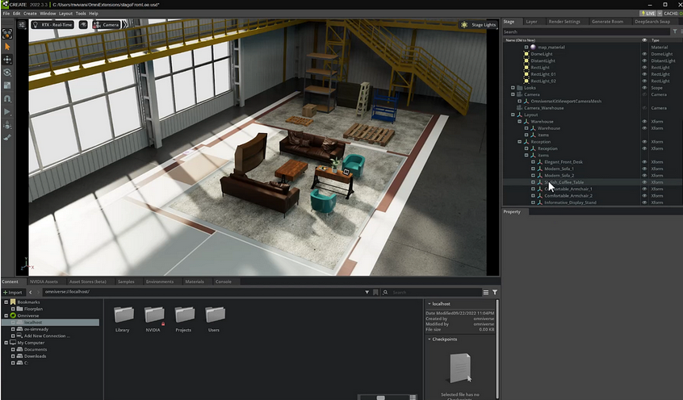Image resolution: width=683 pixels, height=400 pixels.
Task: Toggle visibility of DistantLight
Action: [644, 60]
